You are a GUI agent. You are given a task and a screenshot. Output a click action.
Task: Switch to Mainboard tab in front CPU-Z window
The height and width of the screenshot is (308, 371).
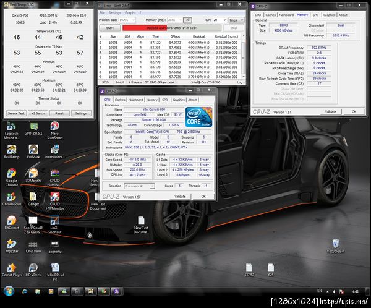(135, 100)
